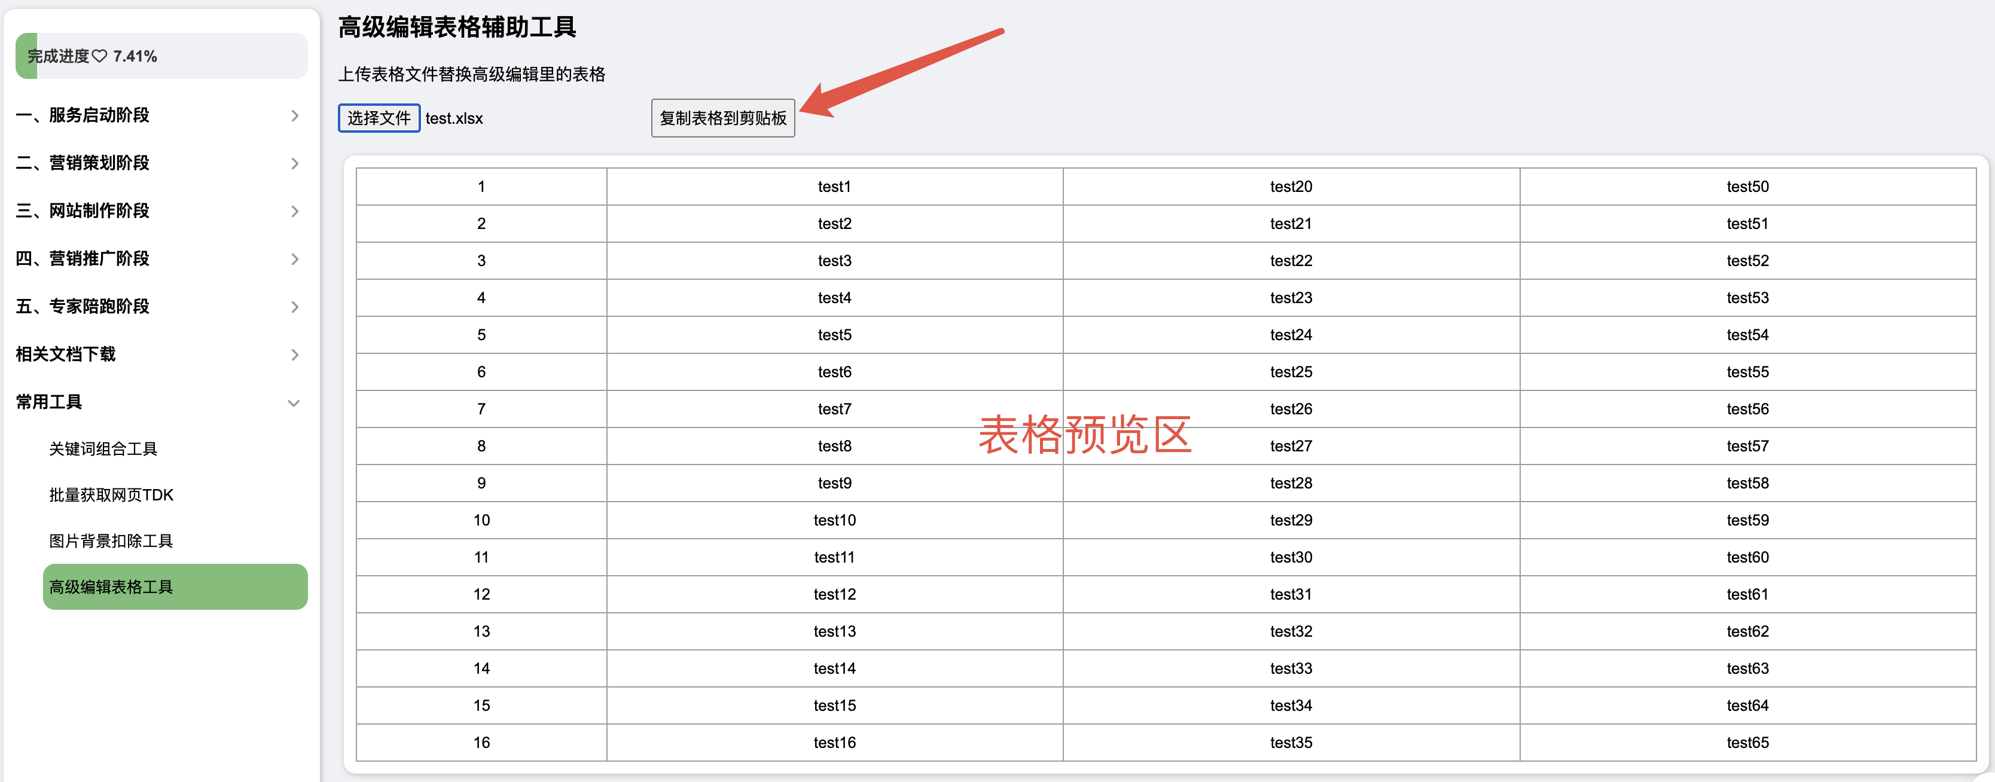Screen dimensions: 1995x782
Task: Click the 高级编辑表格辅助工具 heading
Action: (457, 27)
